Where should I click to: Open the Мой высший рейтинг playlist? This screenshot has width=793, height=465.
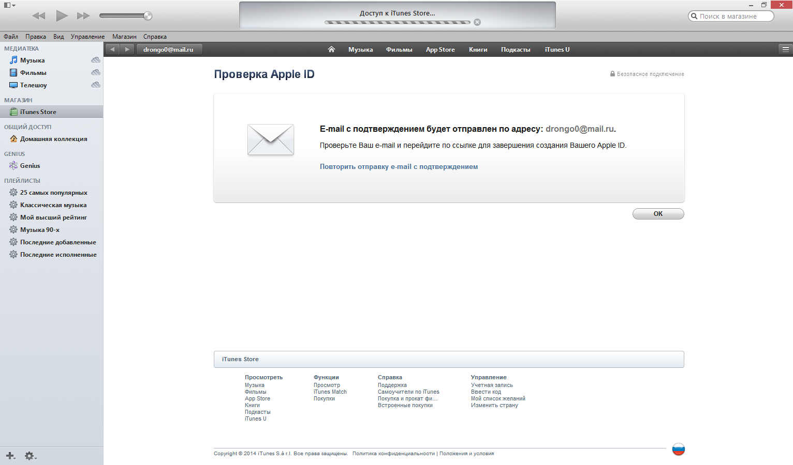tap(53, 218)
